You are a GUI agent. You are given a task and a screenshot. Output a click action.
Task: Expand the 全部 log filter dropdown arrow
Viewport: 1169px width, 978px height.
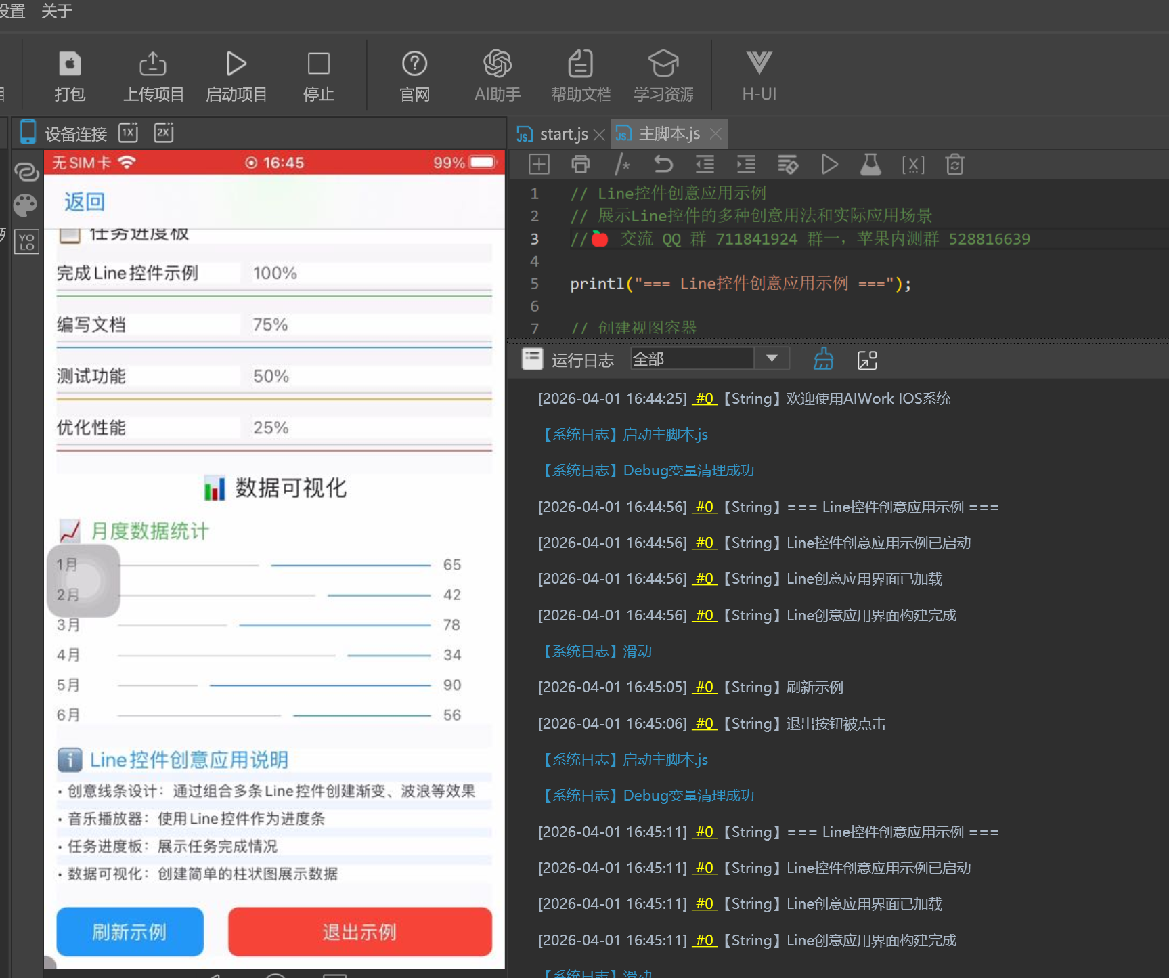(772, 358)
